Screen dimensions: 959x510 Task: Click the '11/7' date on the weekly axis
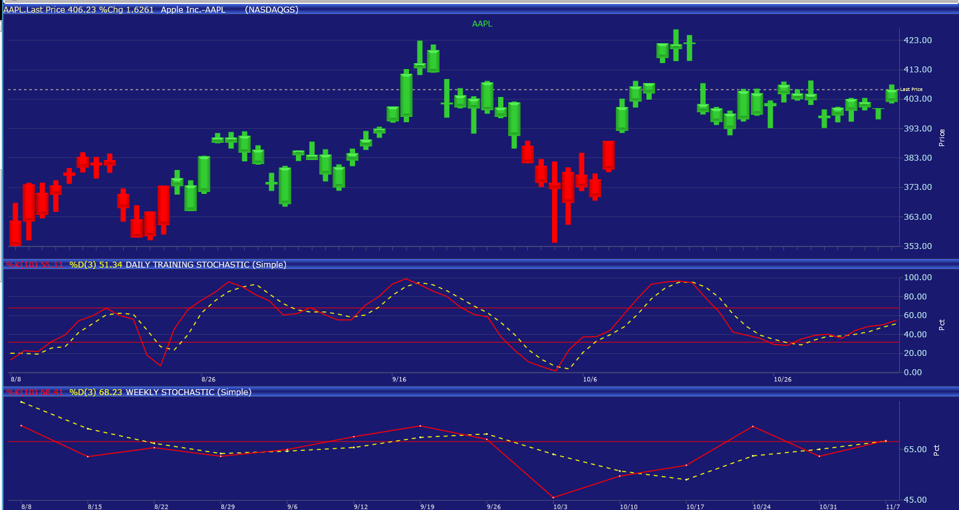(x=892, y=507)
